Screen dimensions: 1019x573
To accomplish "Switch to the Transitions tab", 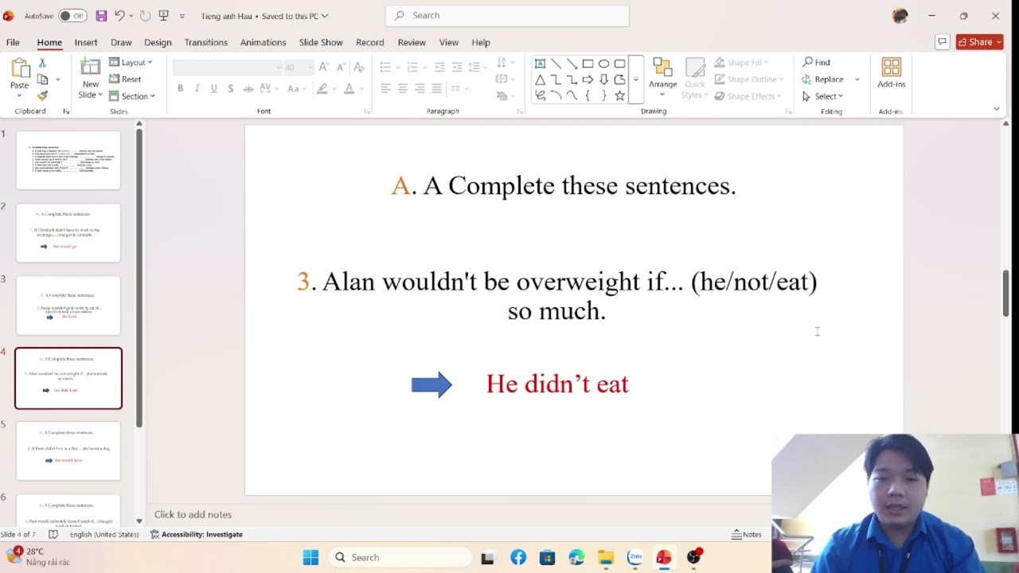I will [x=206, y=42].
